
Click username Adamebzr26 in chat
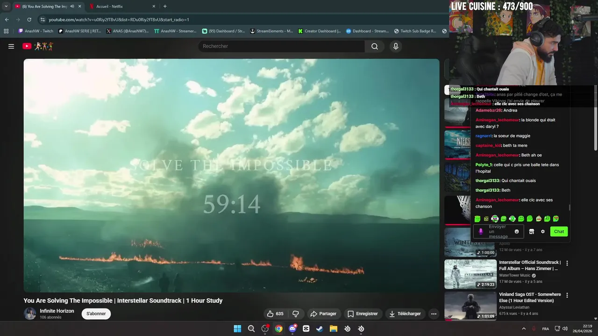point(488,111)
